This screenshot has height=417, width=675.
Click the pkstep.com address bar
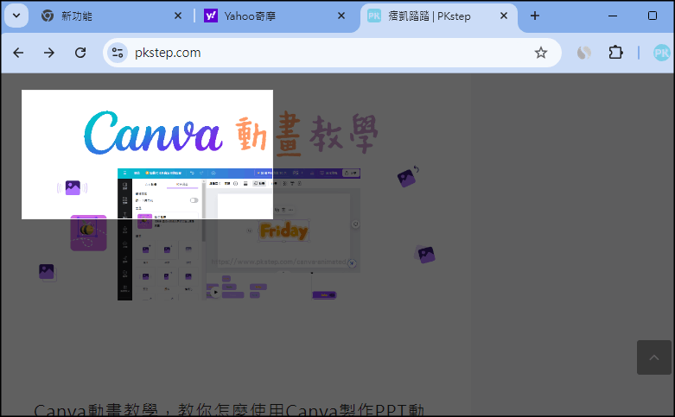click(x=332, y=53)
